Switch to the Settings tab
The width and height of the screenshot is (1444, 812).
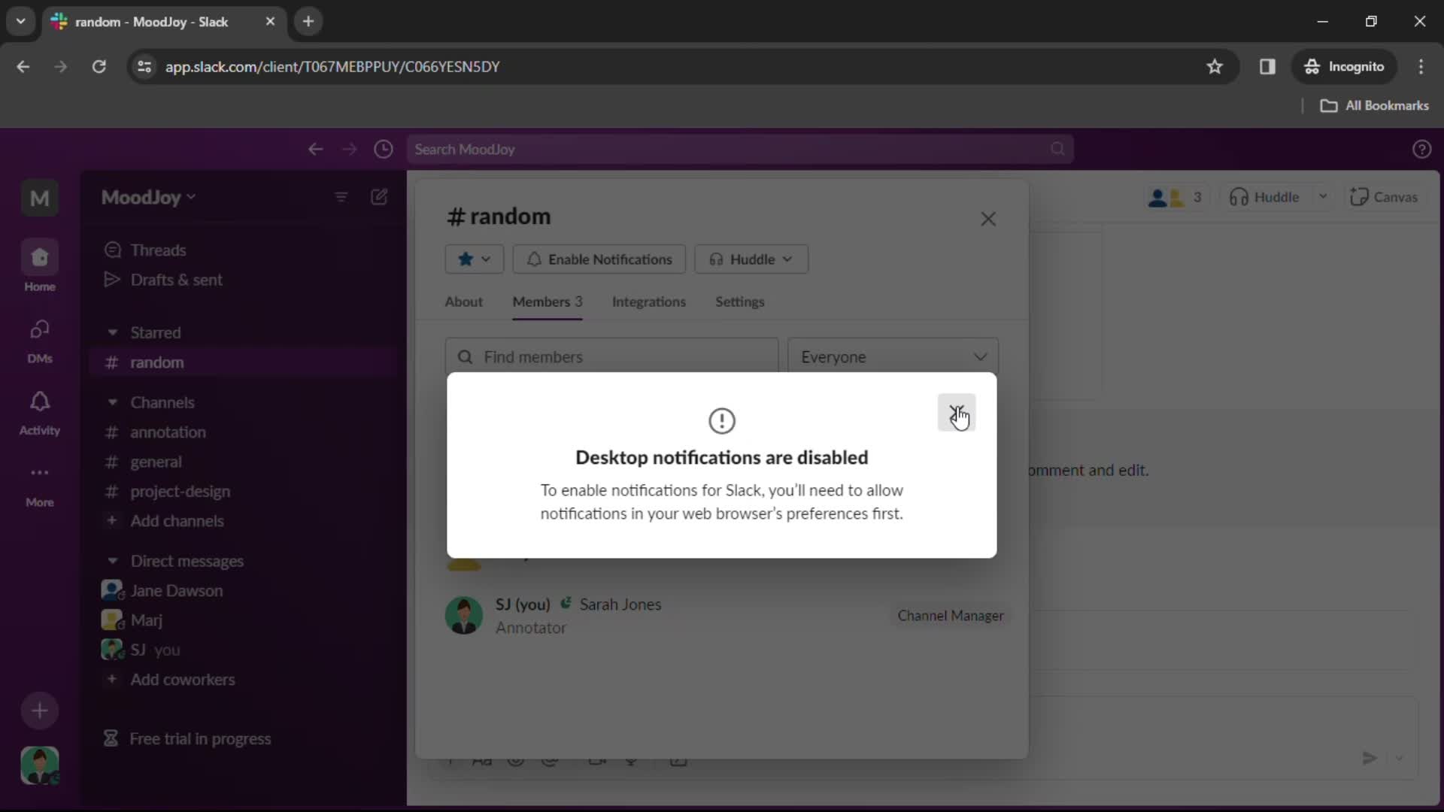click(x=739, y=302)
